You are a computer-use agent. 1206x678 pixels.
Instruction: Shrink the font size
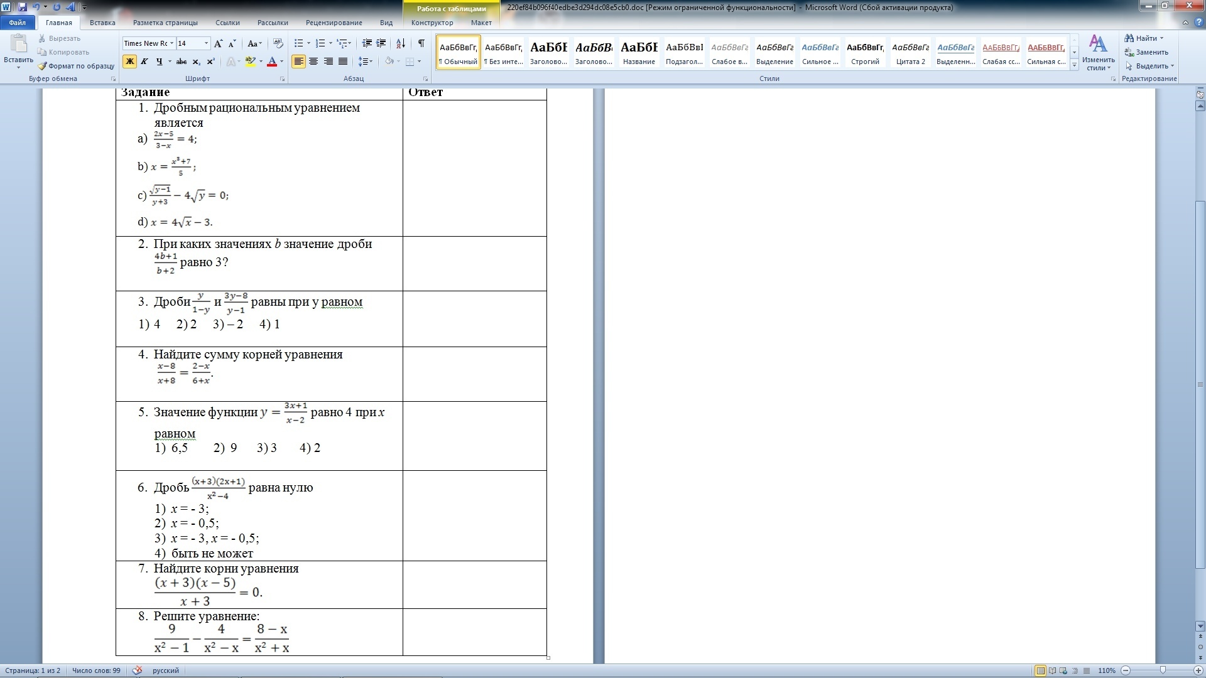pyautogui.click(x=232, y=43)
